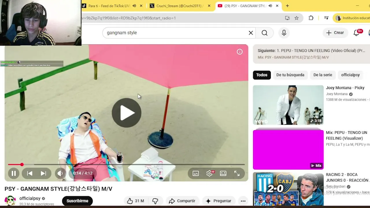Open the player settings gear
Screen dimensions: 370x208
click(x=210, y=173)
